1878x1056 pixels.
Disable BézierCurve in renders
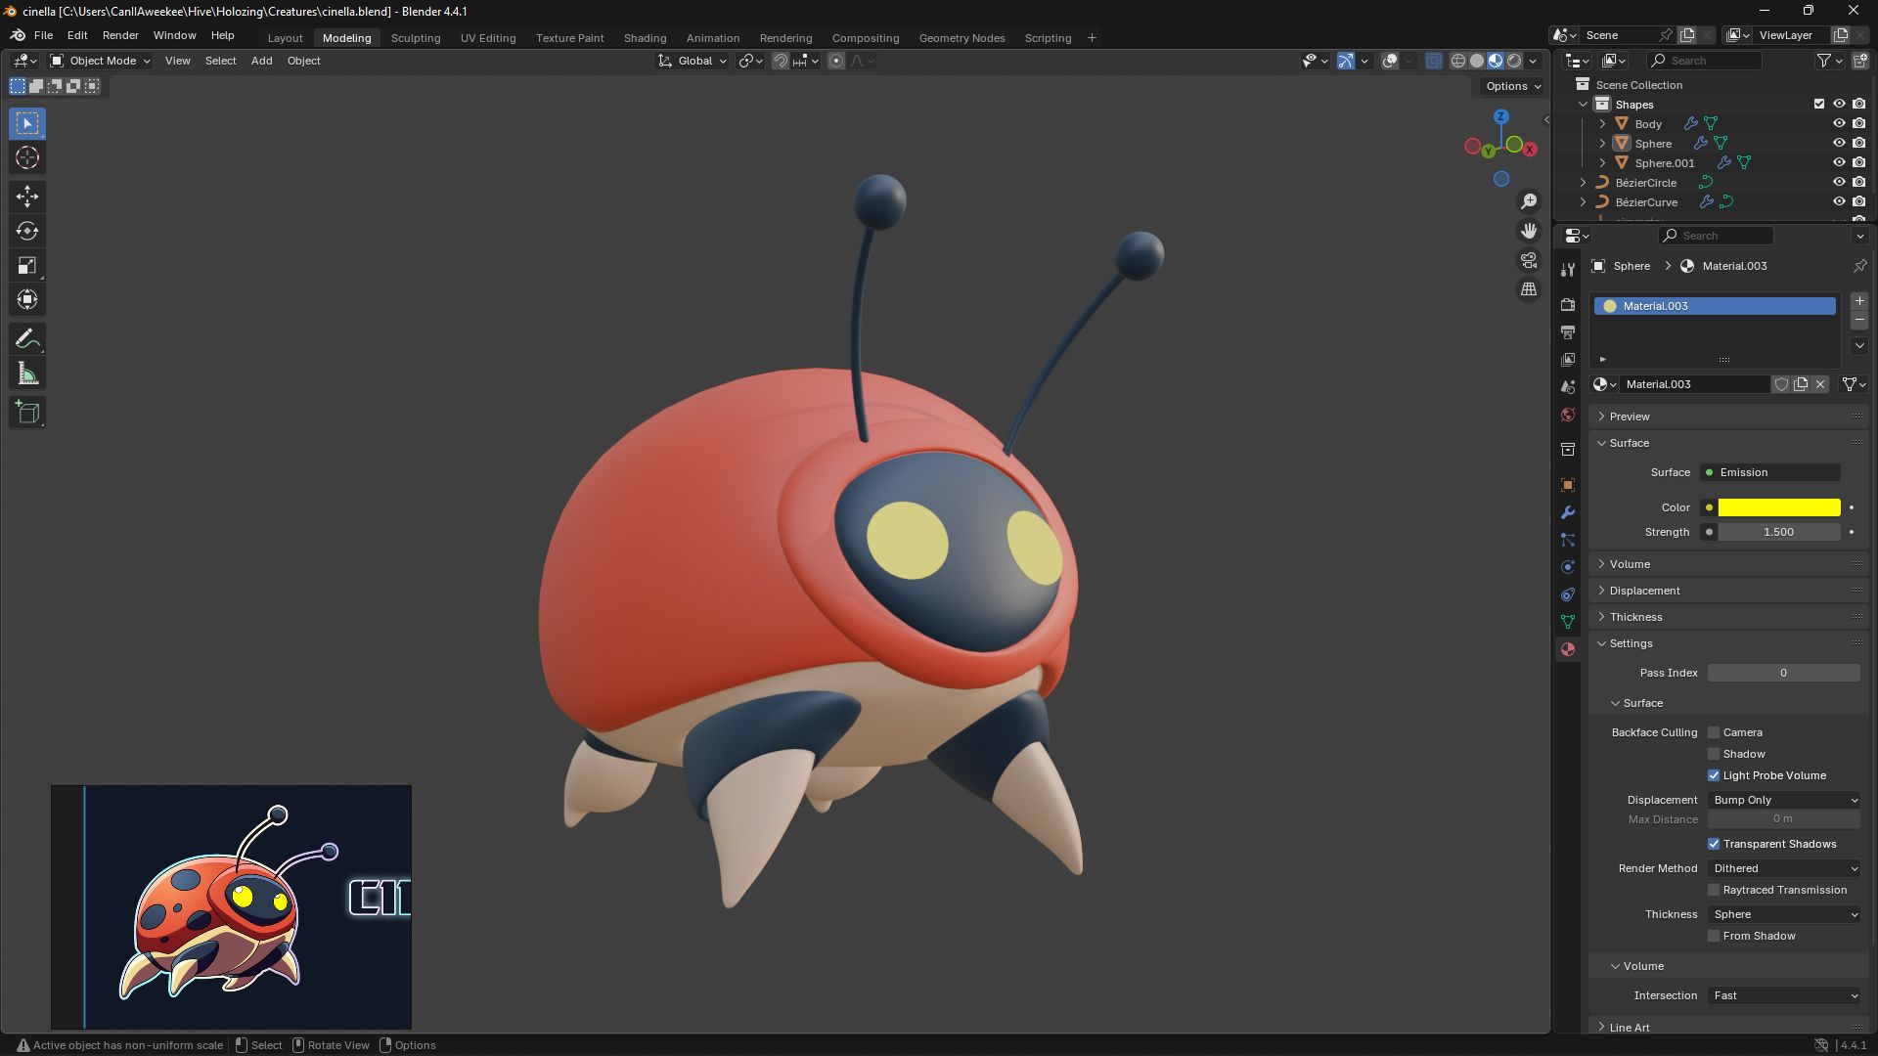[x=1859, y=201]
